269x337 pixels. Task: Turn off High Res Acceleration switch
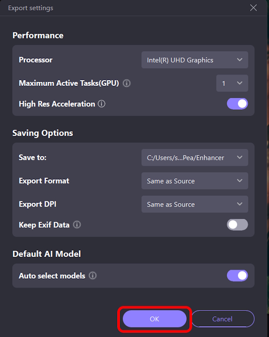[238, 104]
